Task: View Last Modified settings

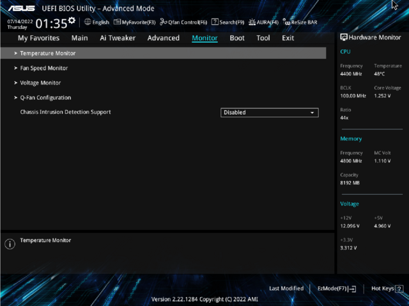Action: (286, 289)
